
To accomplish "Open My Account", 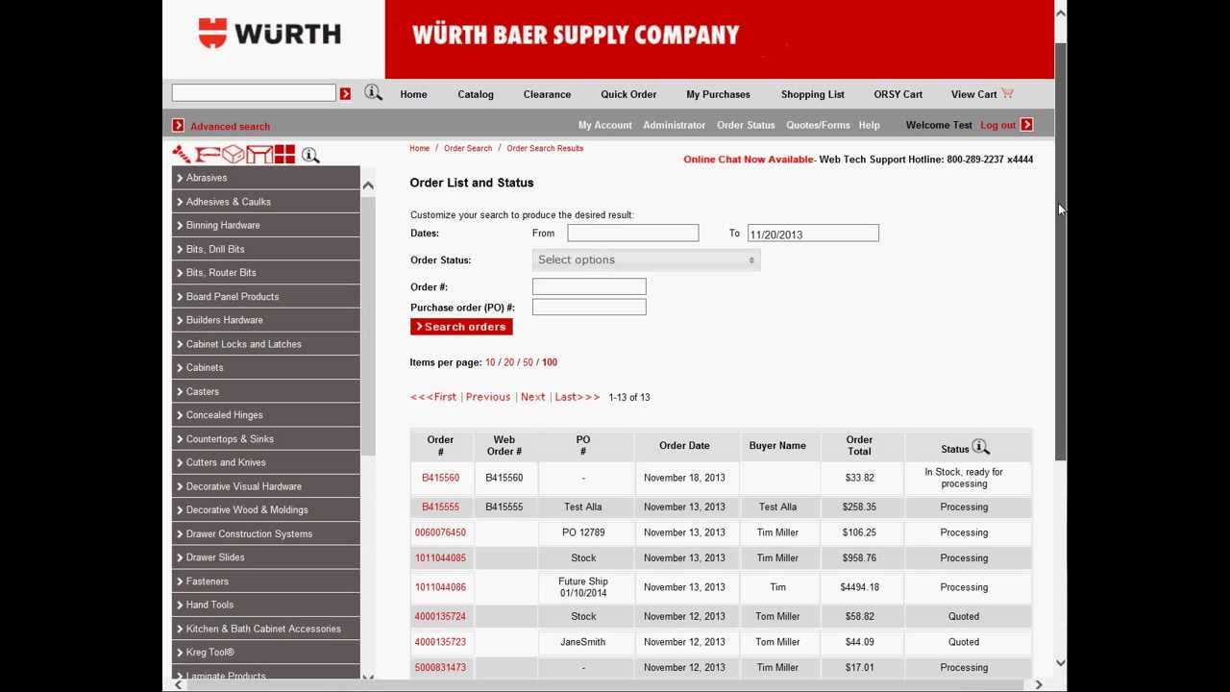I will pyautogui.click(x=604, y=125).
